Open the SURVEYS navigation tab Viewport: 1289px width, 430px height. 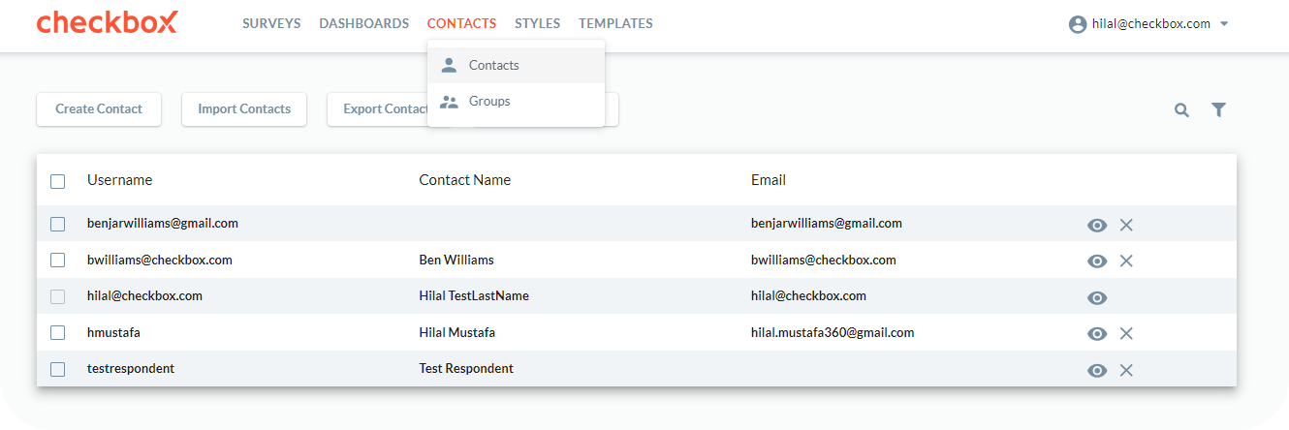tap(271, 23)
